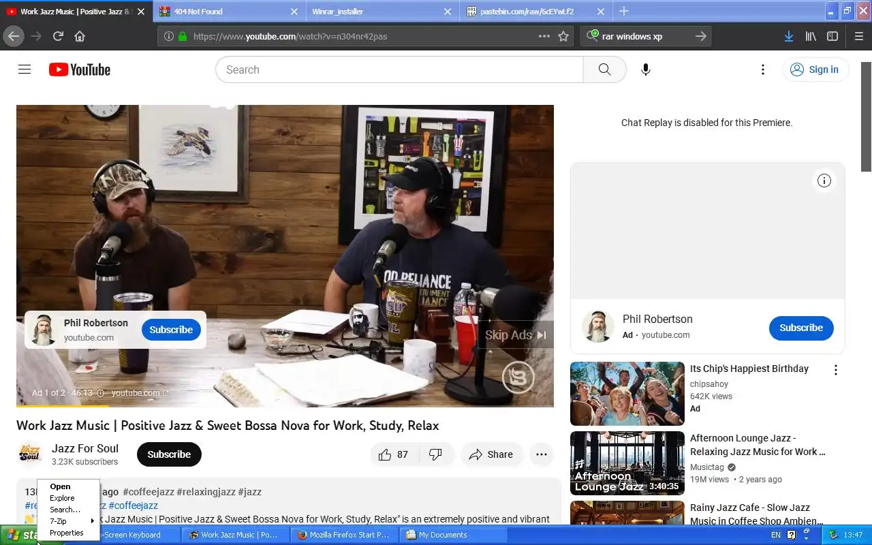Open Afternoon Lounge Jazz title link
Image resolution: width=872 pixels, height=545 pixels.
(x=758, y=445)
